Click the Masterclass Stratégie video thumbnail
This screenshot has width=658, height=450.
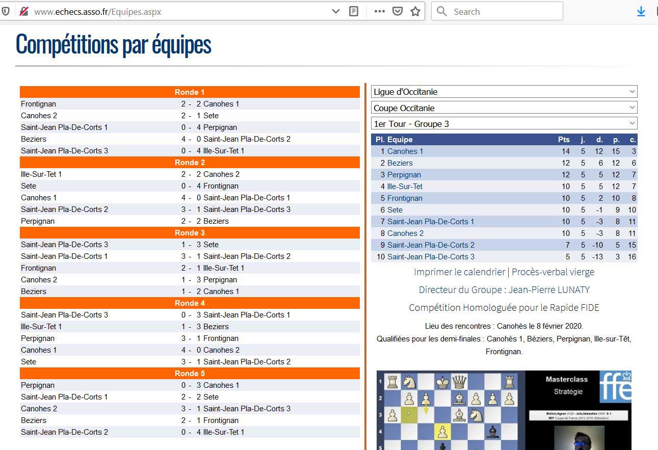[504, 410]
